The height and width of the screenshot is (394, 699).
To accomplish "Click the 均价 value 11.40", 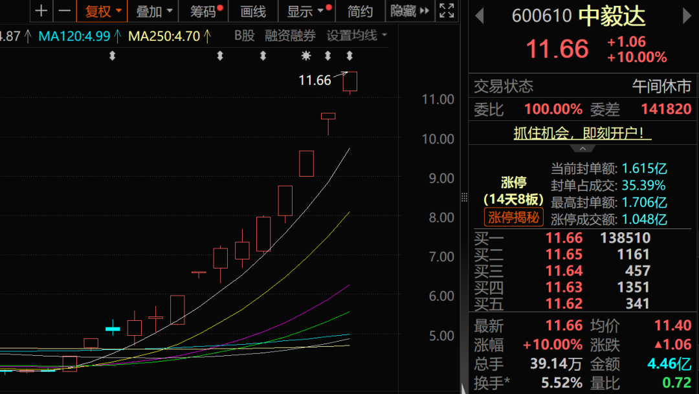I will point(672,325).
